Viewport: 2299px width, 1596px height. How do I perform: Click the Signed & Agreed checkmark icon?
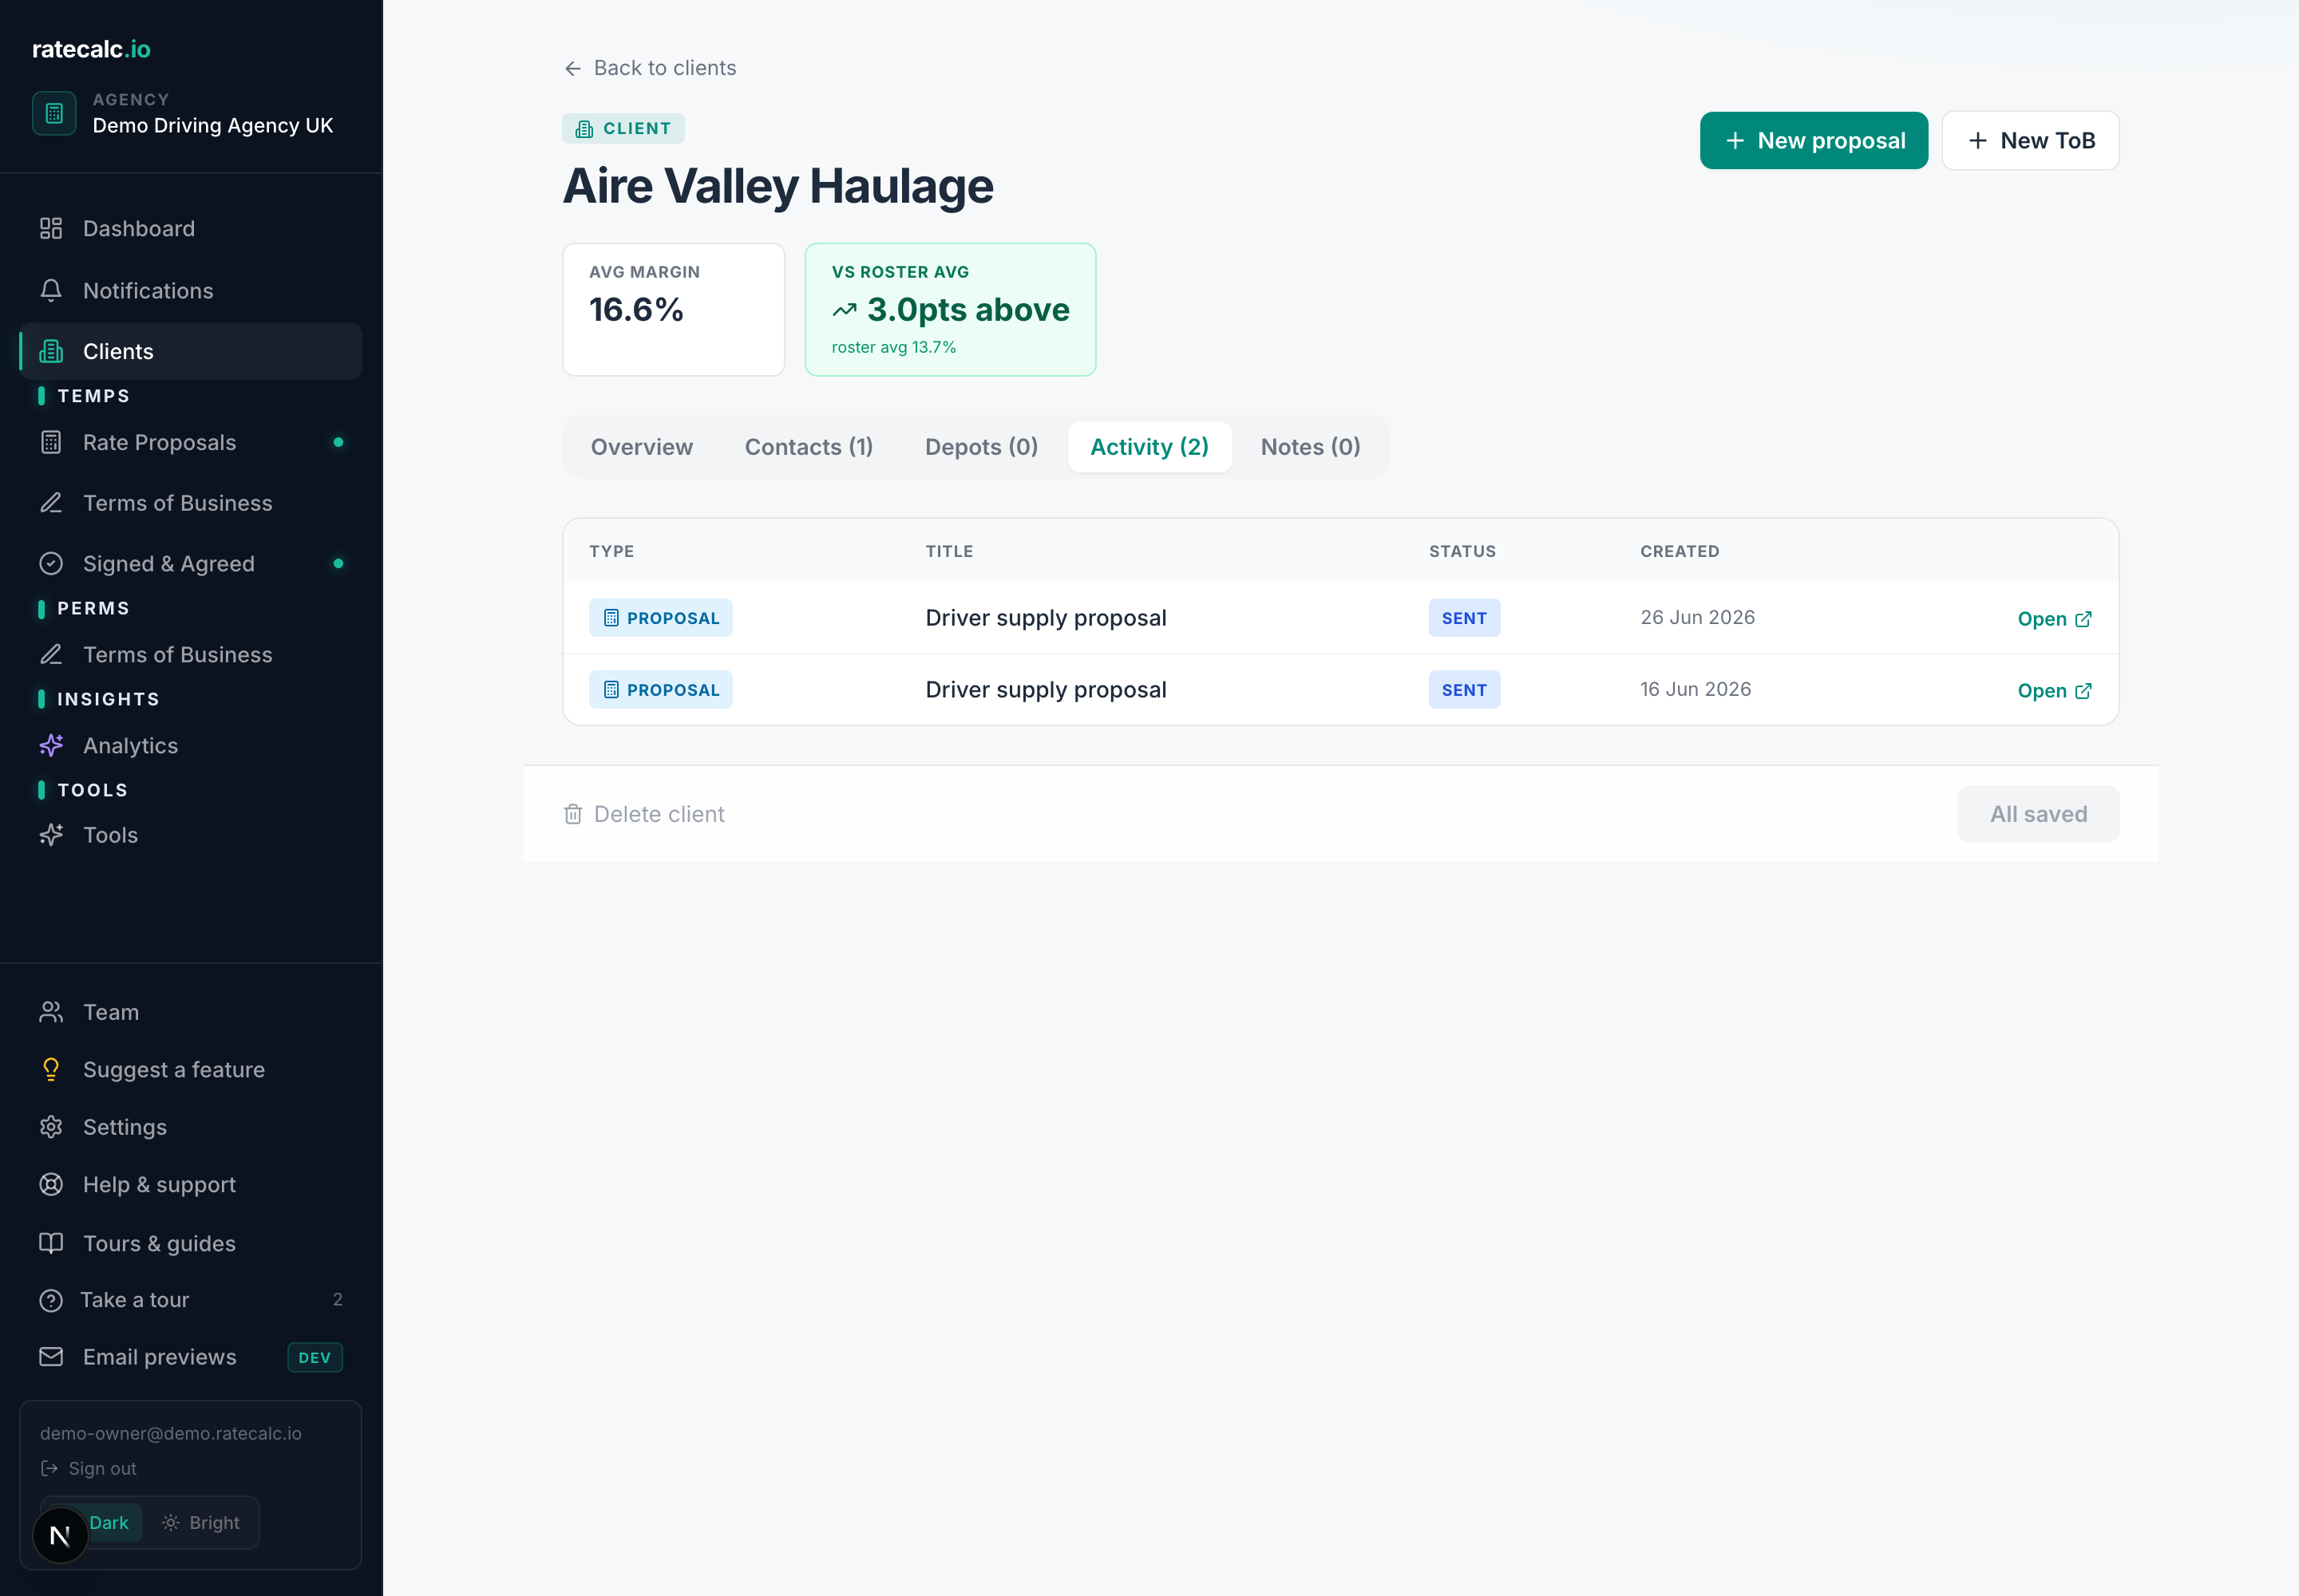(51, 563)
